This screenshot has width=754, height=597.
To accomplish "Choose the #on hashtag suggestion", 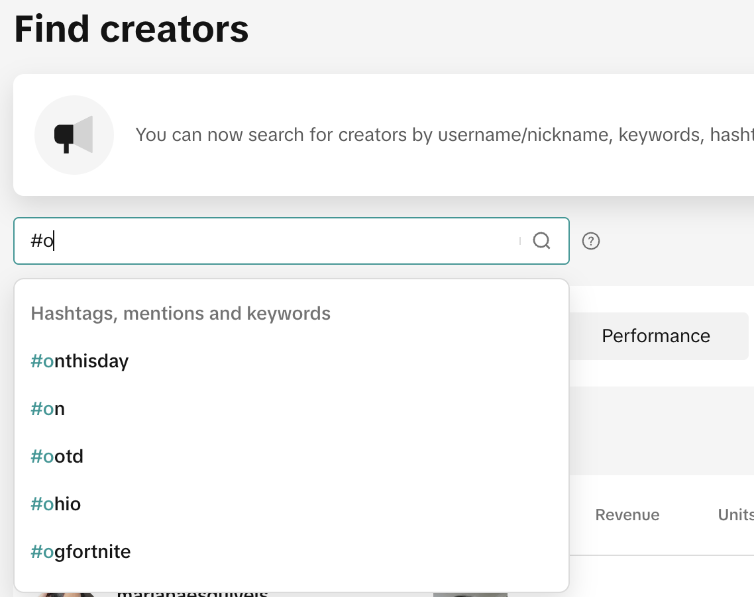I will click(x=48, y=409).
